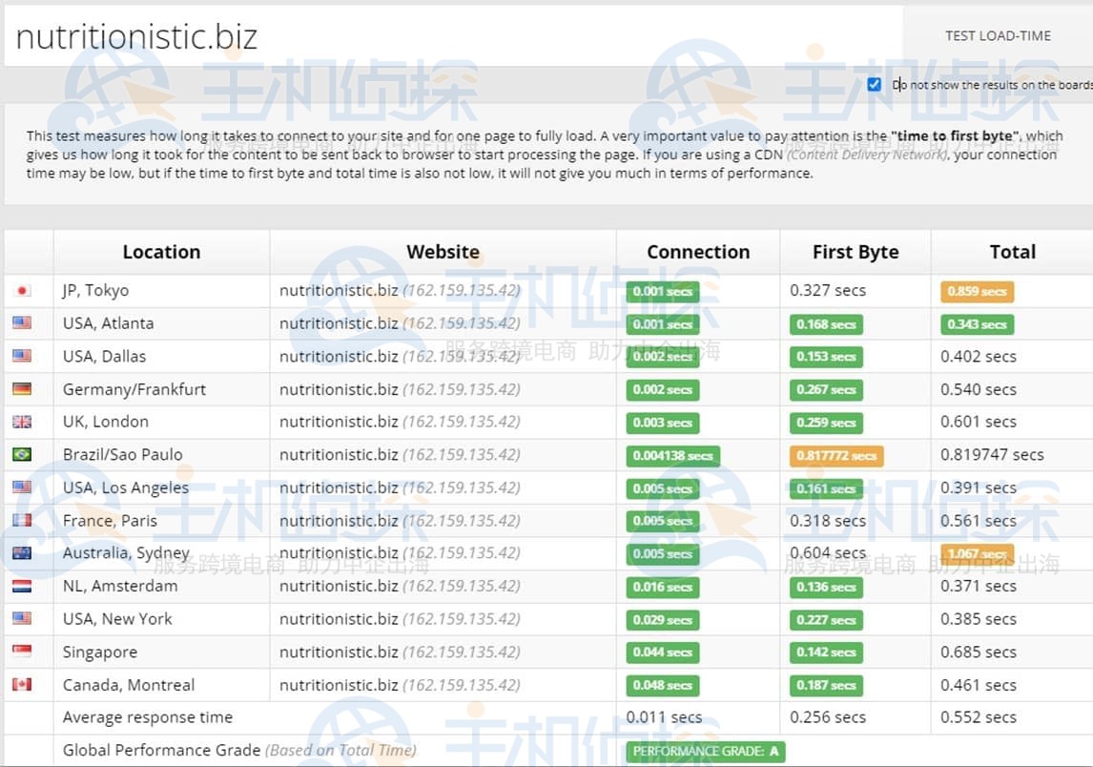Click the UK flag icon beside London
The image size is (1093, 767).
(x=22, y=422)
